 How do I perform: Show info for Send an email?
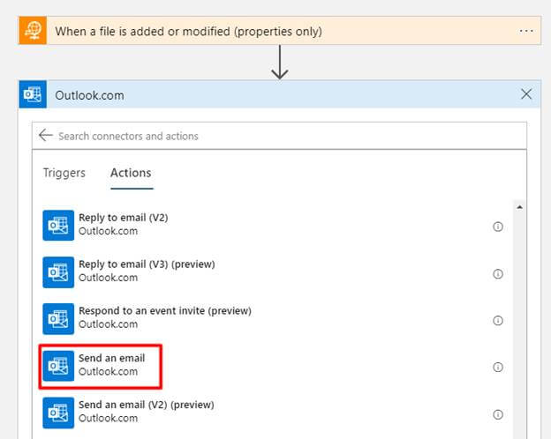click(x=498, y=367)
